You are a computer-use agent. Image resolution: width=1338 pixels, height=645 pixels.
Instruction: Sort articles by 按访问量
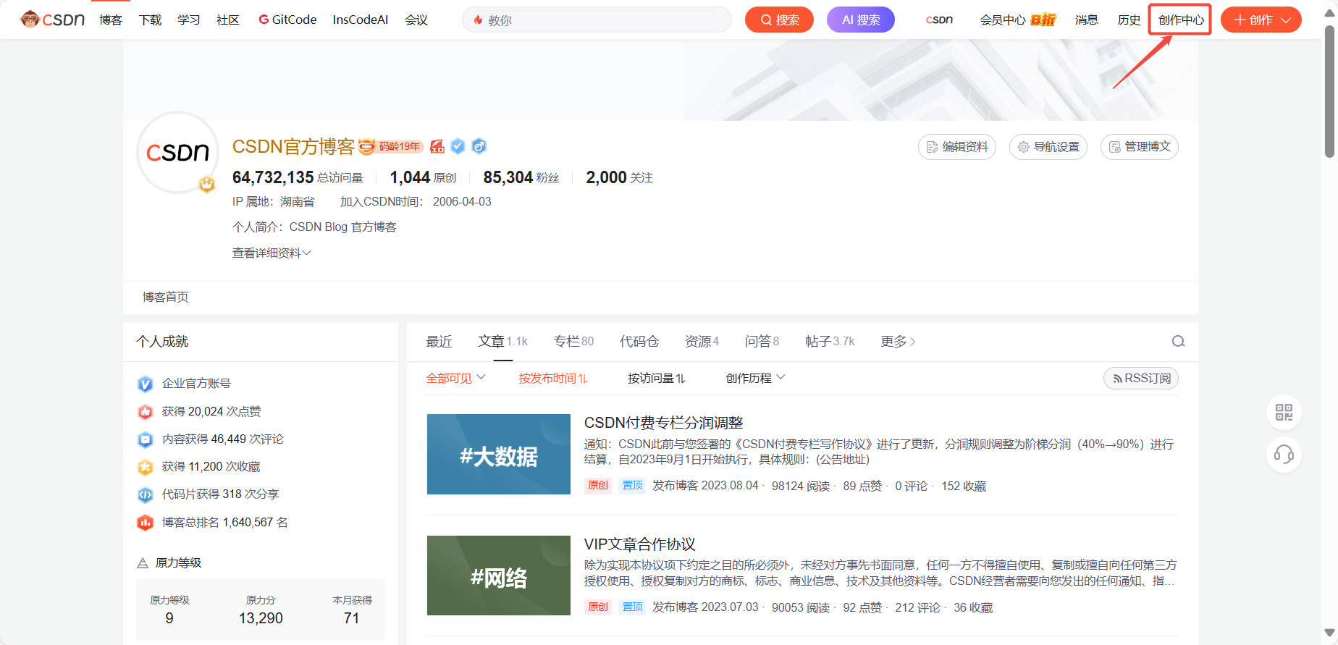click(657, 379)
